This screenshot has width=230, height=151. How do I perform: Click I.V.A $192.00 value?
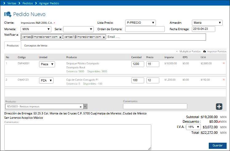(205, 80)
